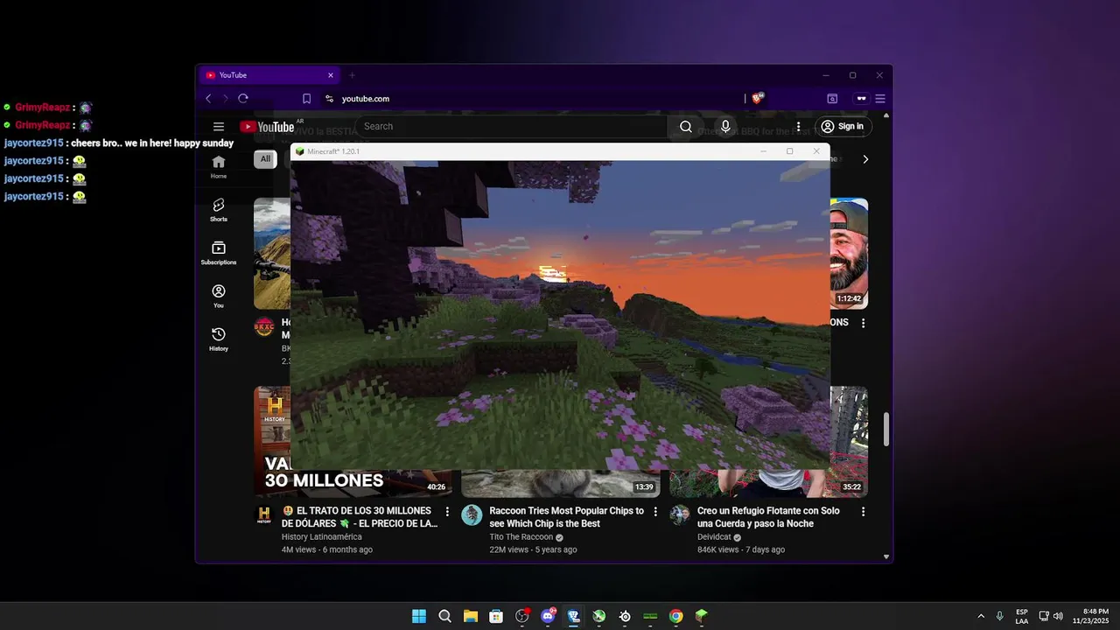The height and width of the screenshot is (630, 1120).
Task: Select the All filter chip
Action: [265, 159]
